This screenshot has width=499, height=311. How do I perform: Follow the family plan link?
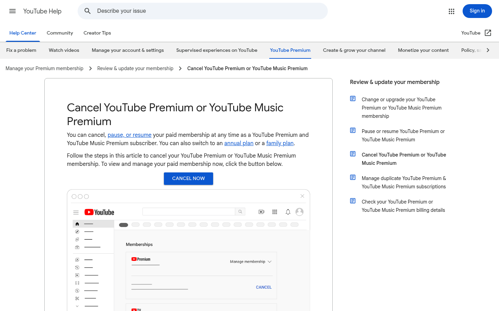coord(280,143)
